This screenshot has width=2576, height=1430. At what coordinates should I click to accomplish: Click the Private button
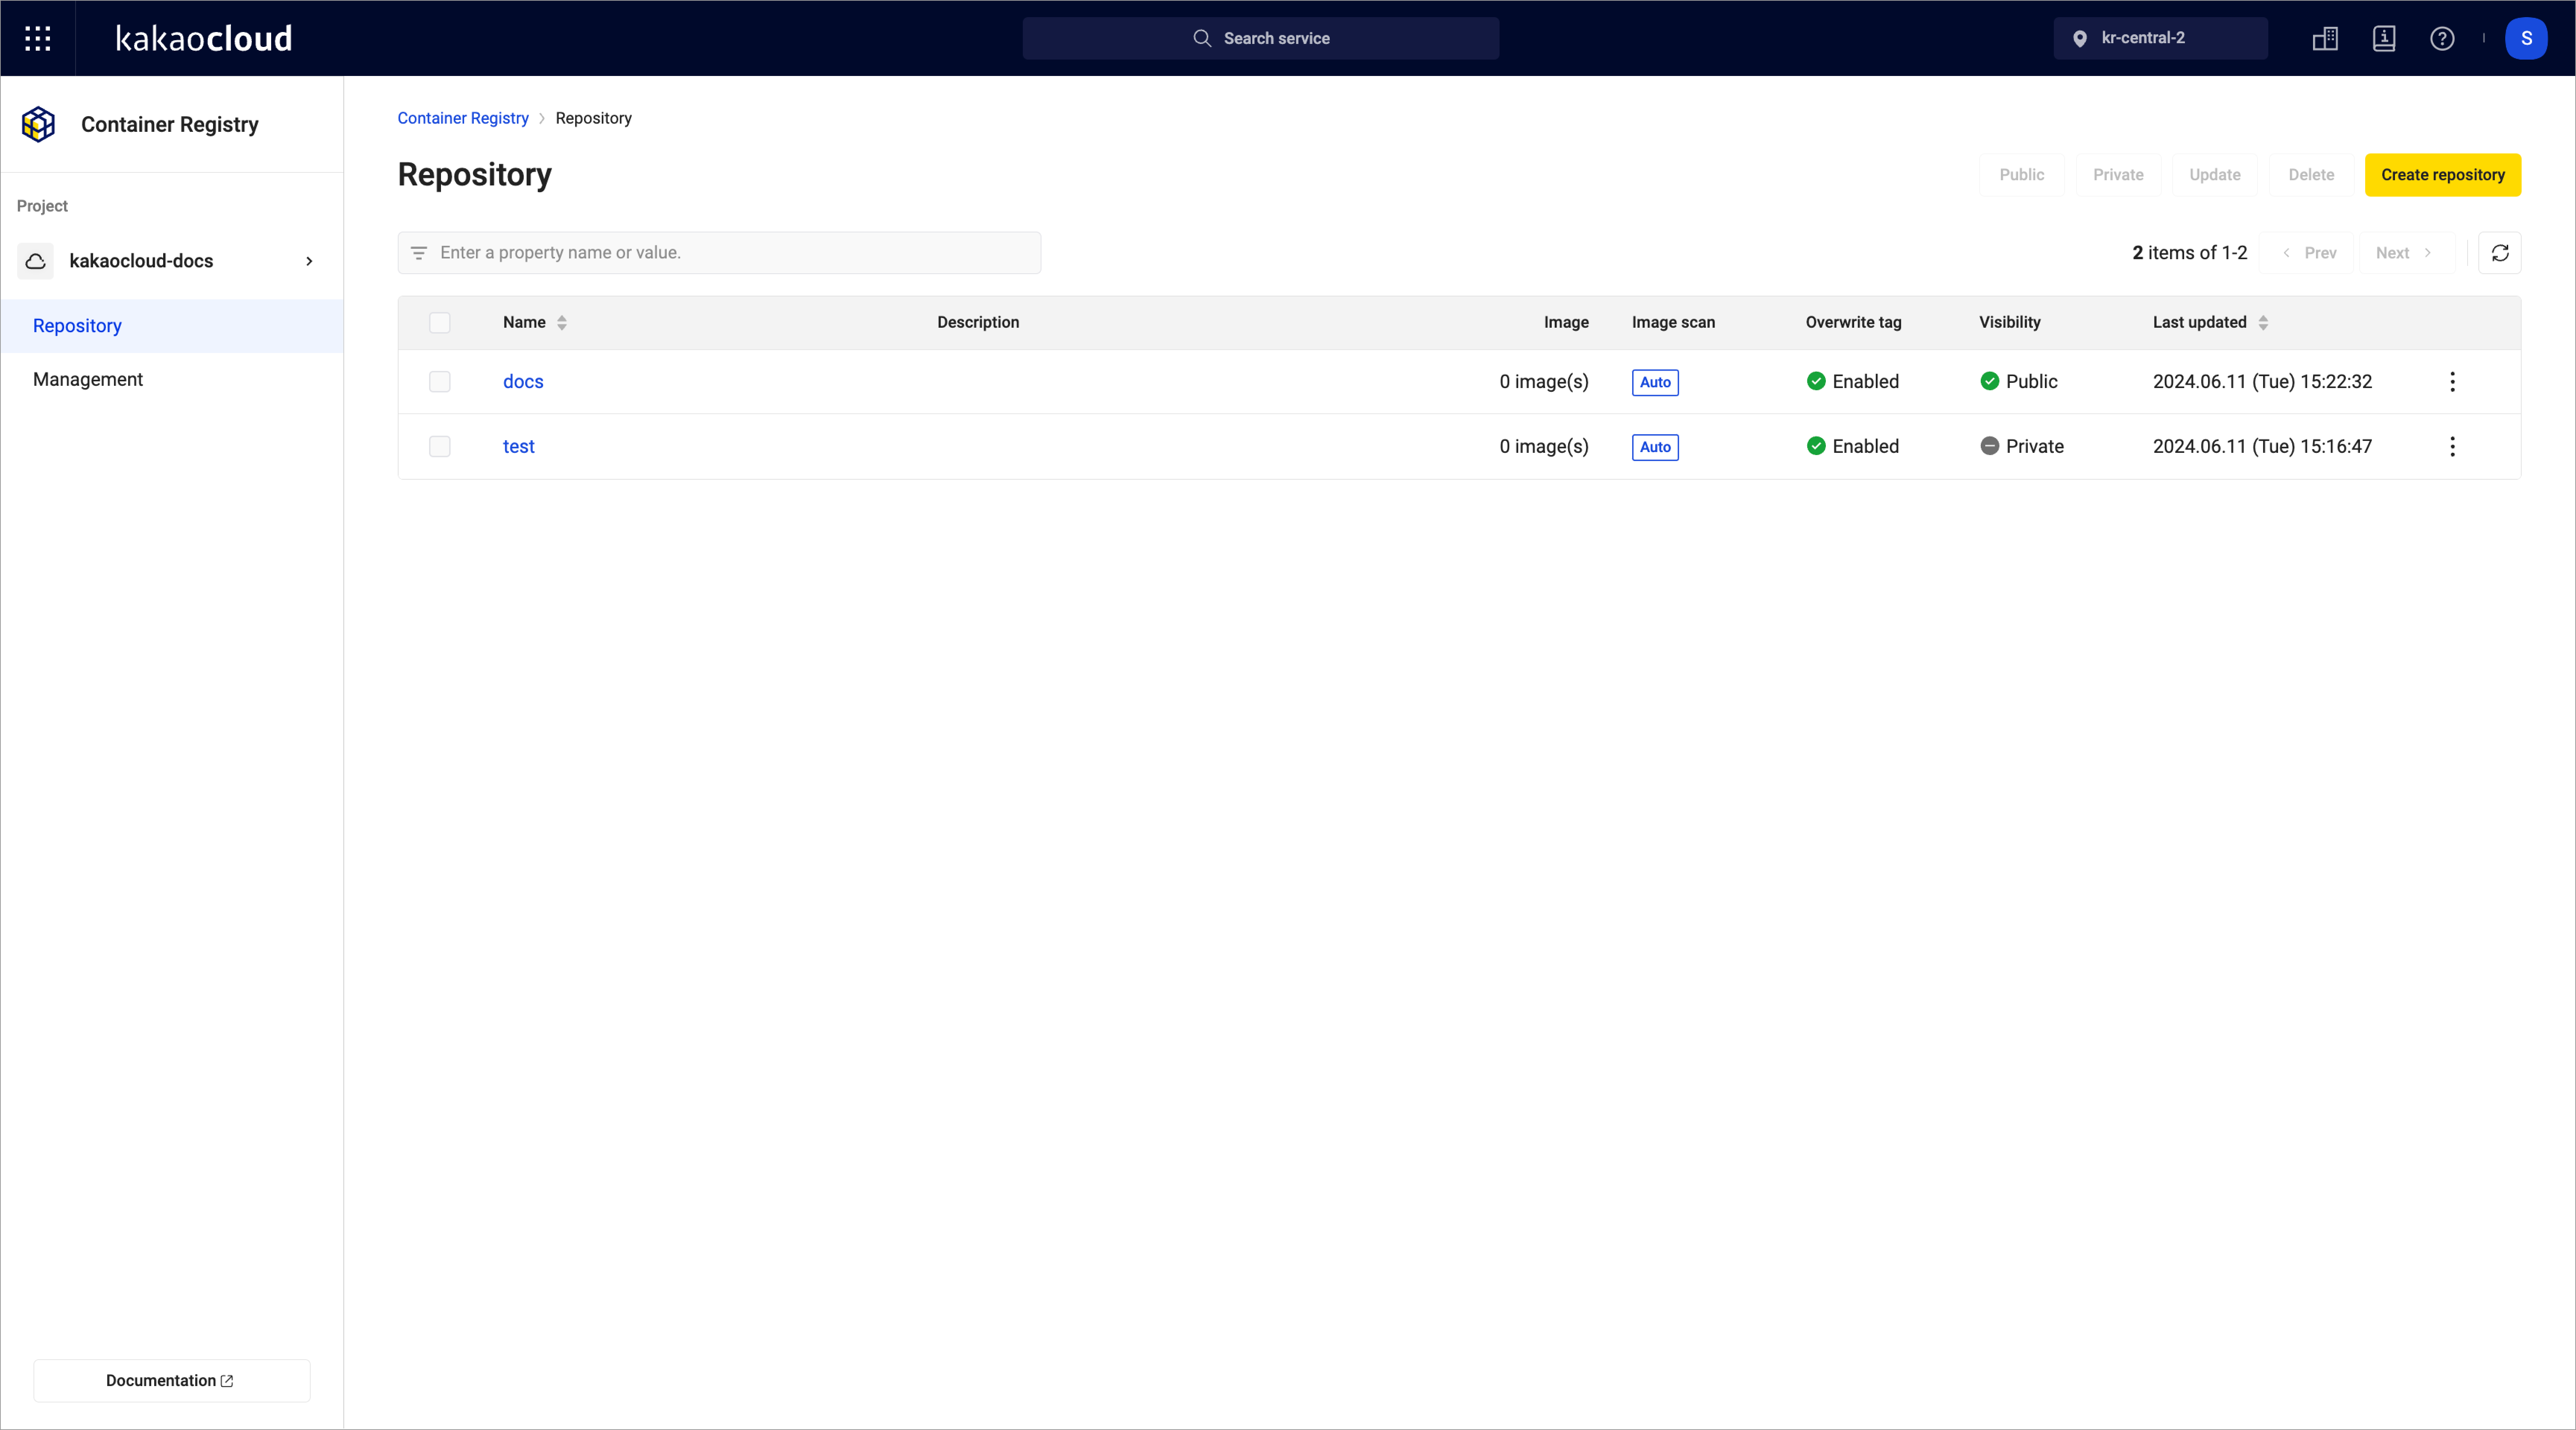tap(2118, 175)
